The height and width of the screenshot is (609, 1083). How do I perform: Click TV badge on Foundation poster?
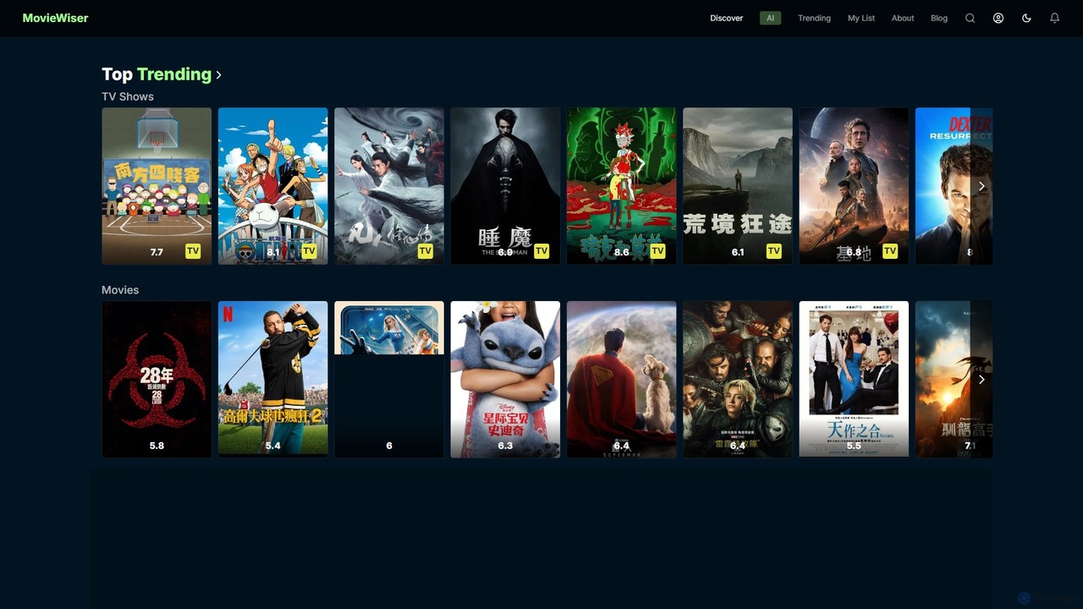point(890,251)
